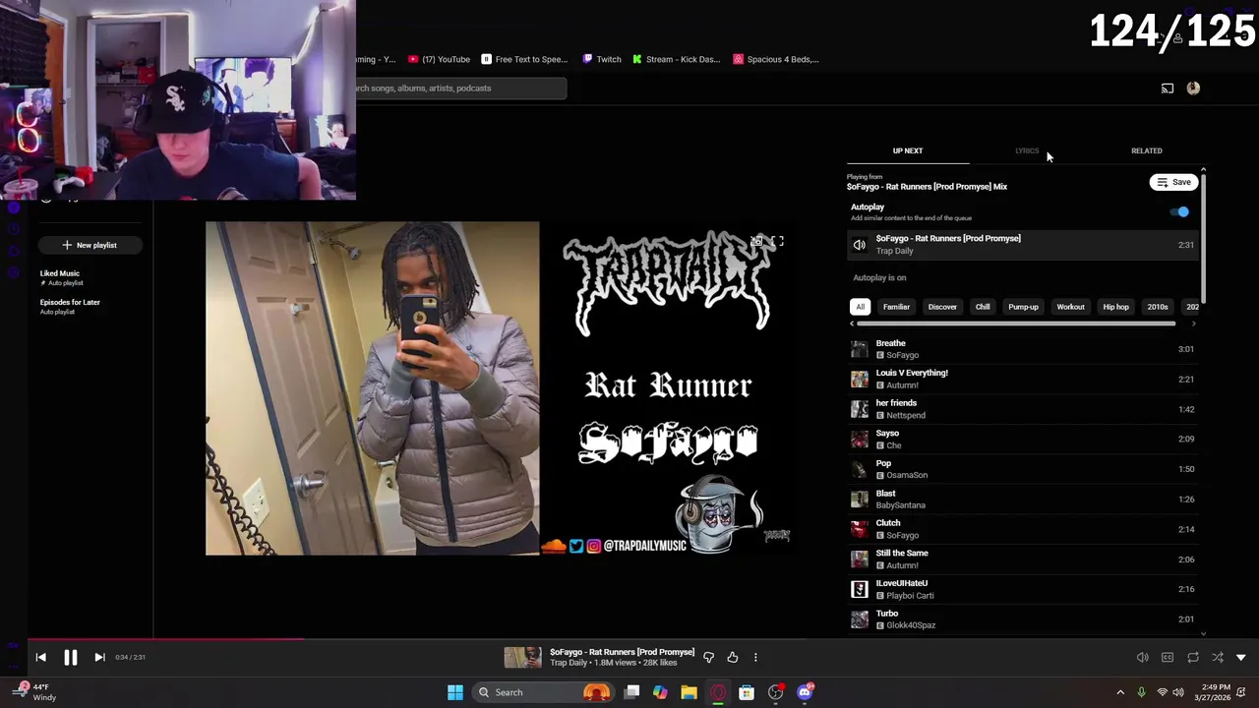Save the queue with Save button
The width and height of the screenshot is (1259, 708).
1173,182
